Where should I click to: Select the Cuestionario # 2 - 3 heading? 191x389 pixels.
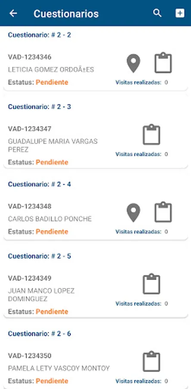tap(39, 107)
